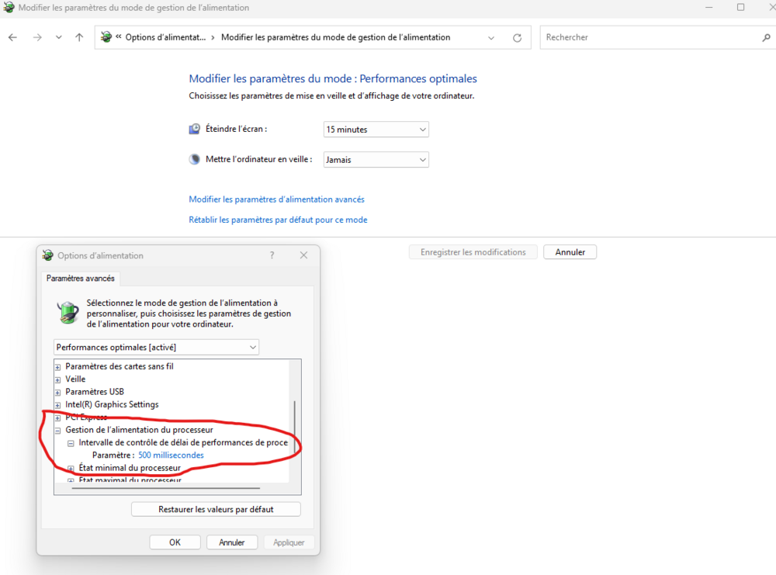Click the dialog title bar power icon
This screenshot has width=776, height=575.
(x=47, y=255)
